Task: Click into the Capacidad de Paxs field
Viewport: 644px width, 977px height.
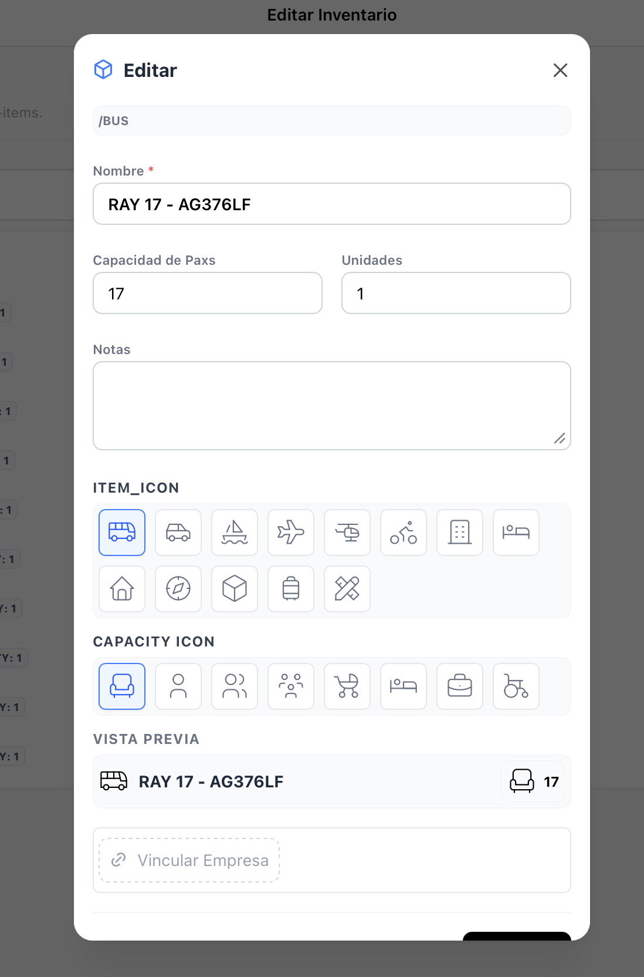Action: [208, 293]
